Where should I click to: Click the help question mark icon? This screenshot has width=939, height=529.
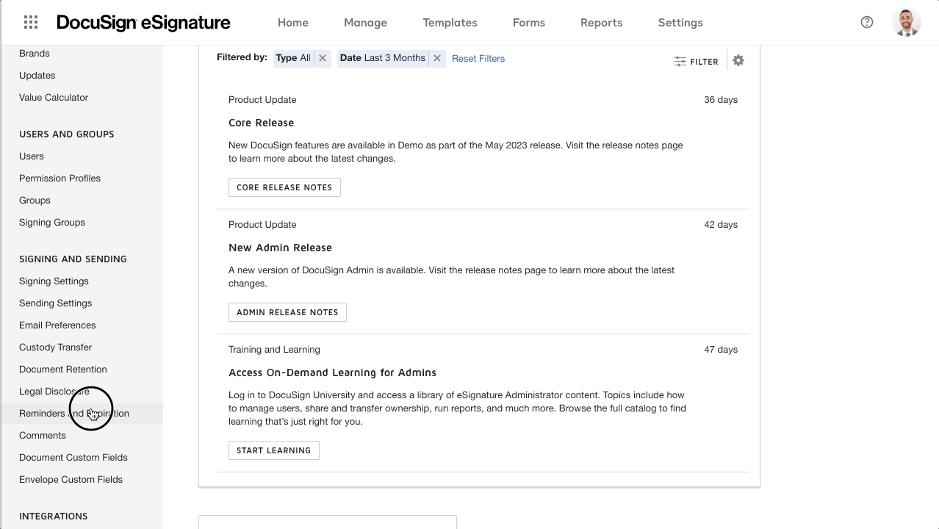867,23
